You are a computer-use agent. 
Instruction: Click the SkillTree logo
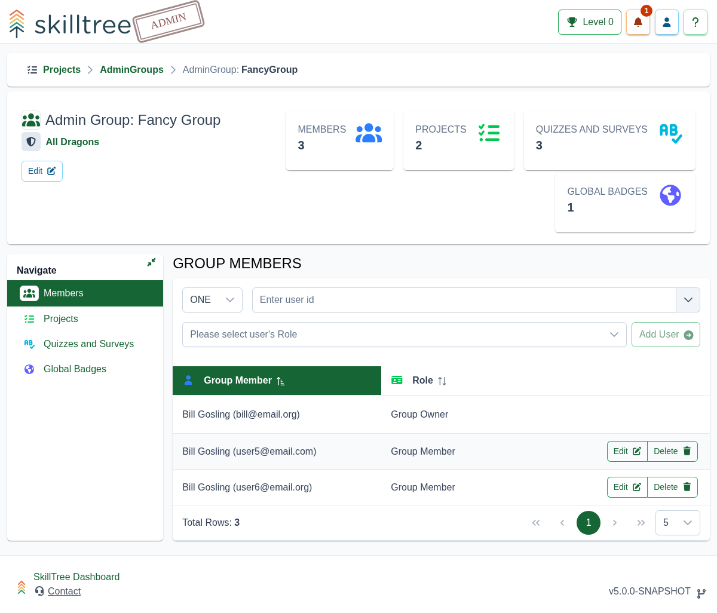(x=71, y=24)
